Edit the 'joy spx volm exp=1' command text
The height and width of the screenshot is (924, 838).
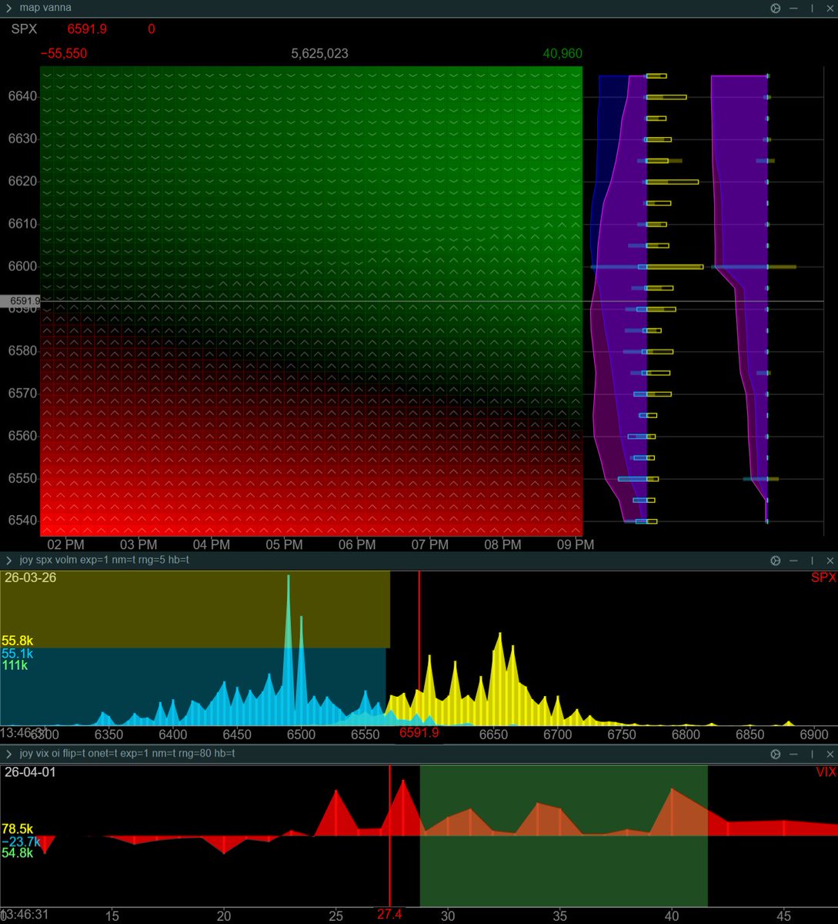coord(105,561)
